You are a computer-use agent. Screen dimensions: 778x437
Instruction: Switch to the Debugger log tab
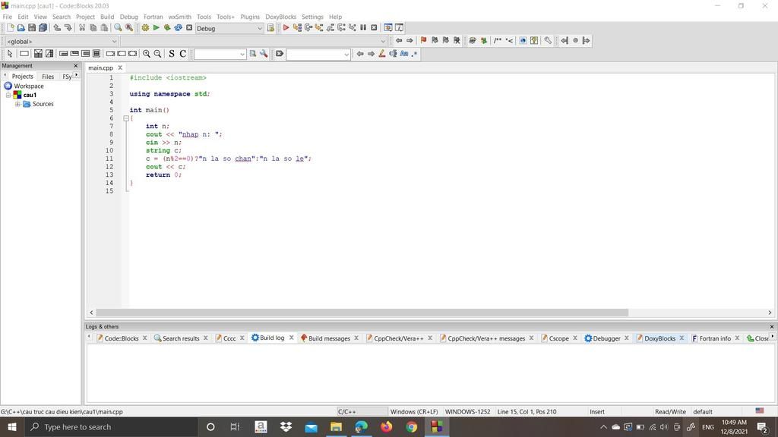[606, 338]
